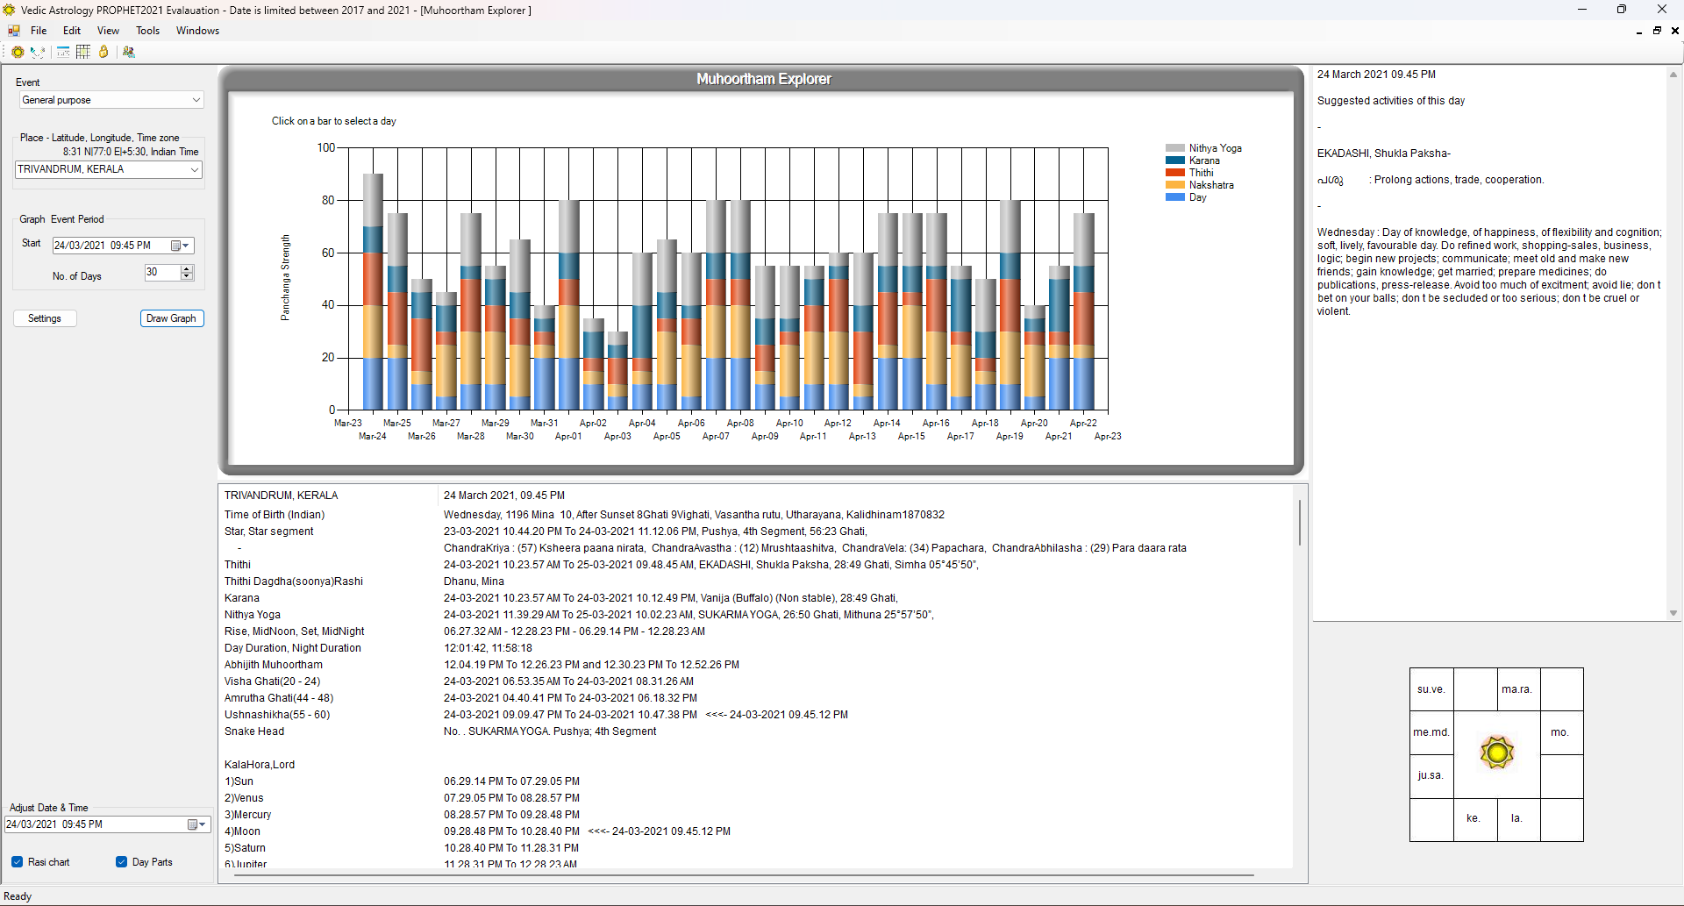Screen dimensions: 1684x906
Task: Click the 'la.' cell in the Rasi chart
Action: pos(1517,818)
